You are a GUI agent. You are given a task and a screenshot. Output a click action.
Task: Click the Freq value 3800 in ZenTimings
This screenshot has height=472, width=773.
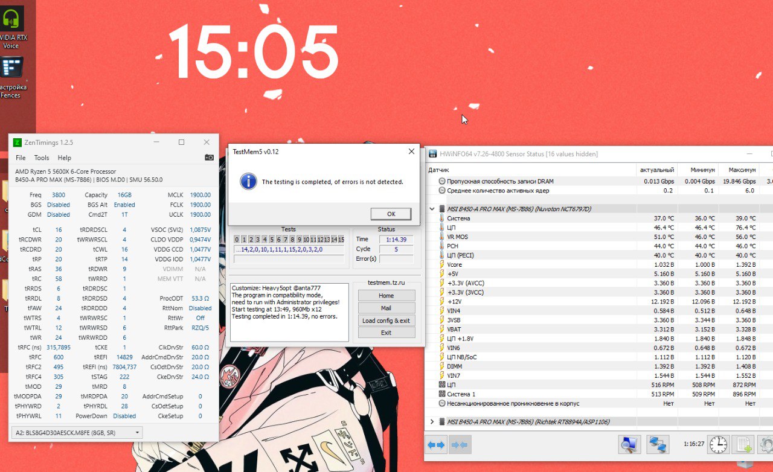coord(59,195)
